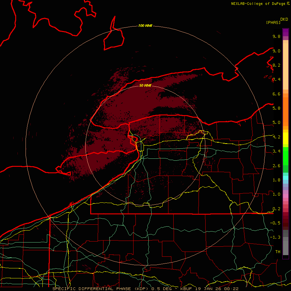Screen dimensions: 291x291
Task: Click the KBUF station identifier in the caption
Action: click(187, 289)
